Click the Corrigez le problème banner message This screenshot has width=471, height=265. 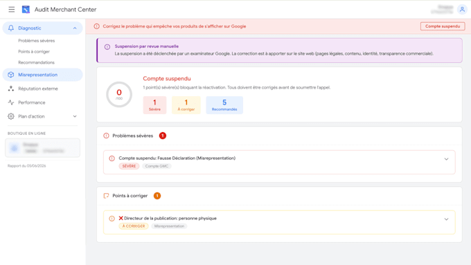point(175,26)
